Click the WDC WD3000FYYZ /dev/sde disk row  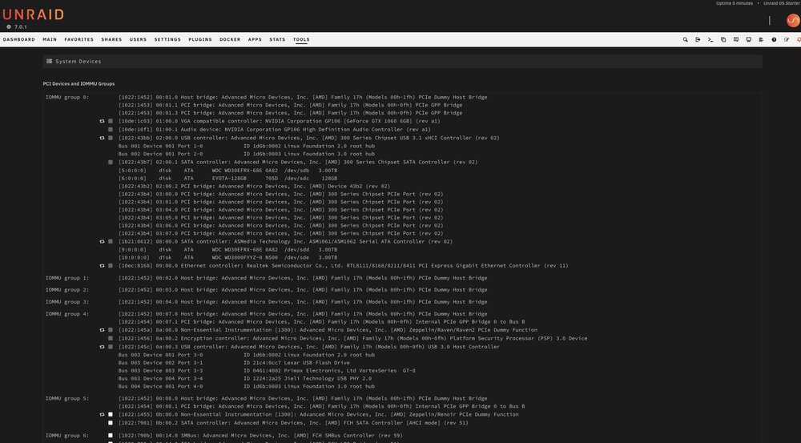[227, 257]
